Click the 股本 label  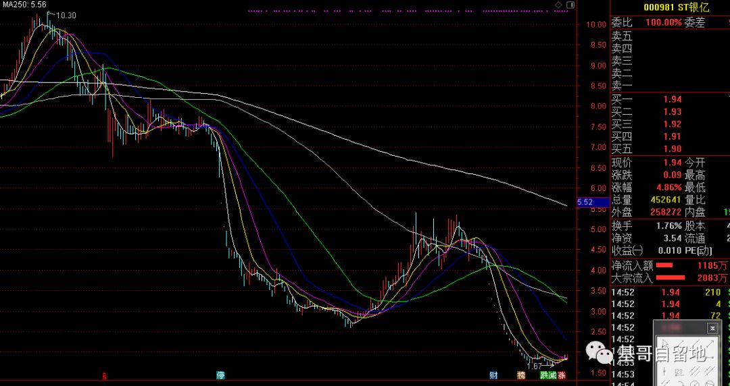[695, 227]
